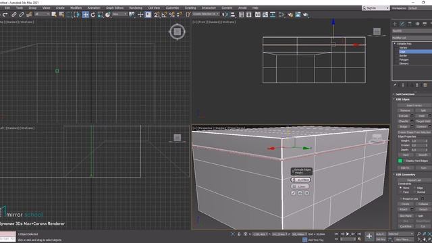Select the Normal constraint radio button
This screenshot has height=243, width=432.
(414, 192)
